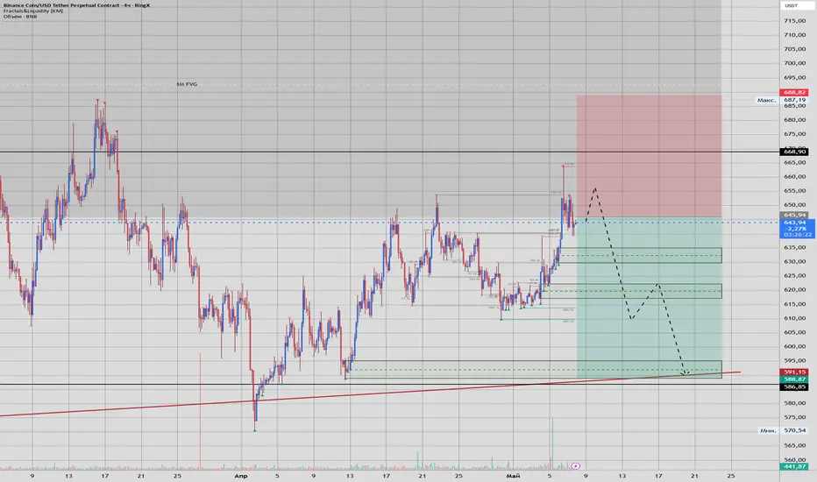Click the purple lightning event icon
Viewport: 817px width, 482px height.
575,466
